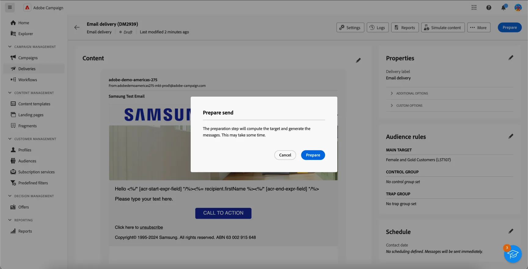Click the Subscription services icon

13,172
